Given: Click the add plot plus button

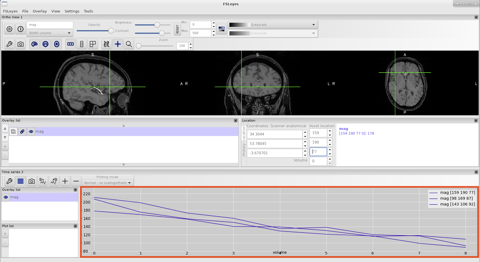Looking at the screenshot, I should (x=65, y=181).
